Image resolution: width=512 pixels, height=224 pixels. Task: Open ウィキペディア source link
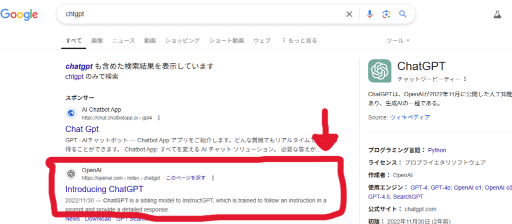(410, 118)
